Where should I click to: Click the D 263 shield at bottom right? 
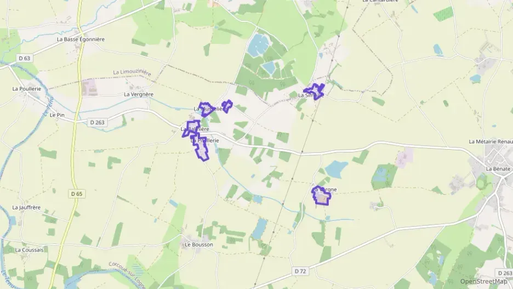point(505,273)
